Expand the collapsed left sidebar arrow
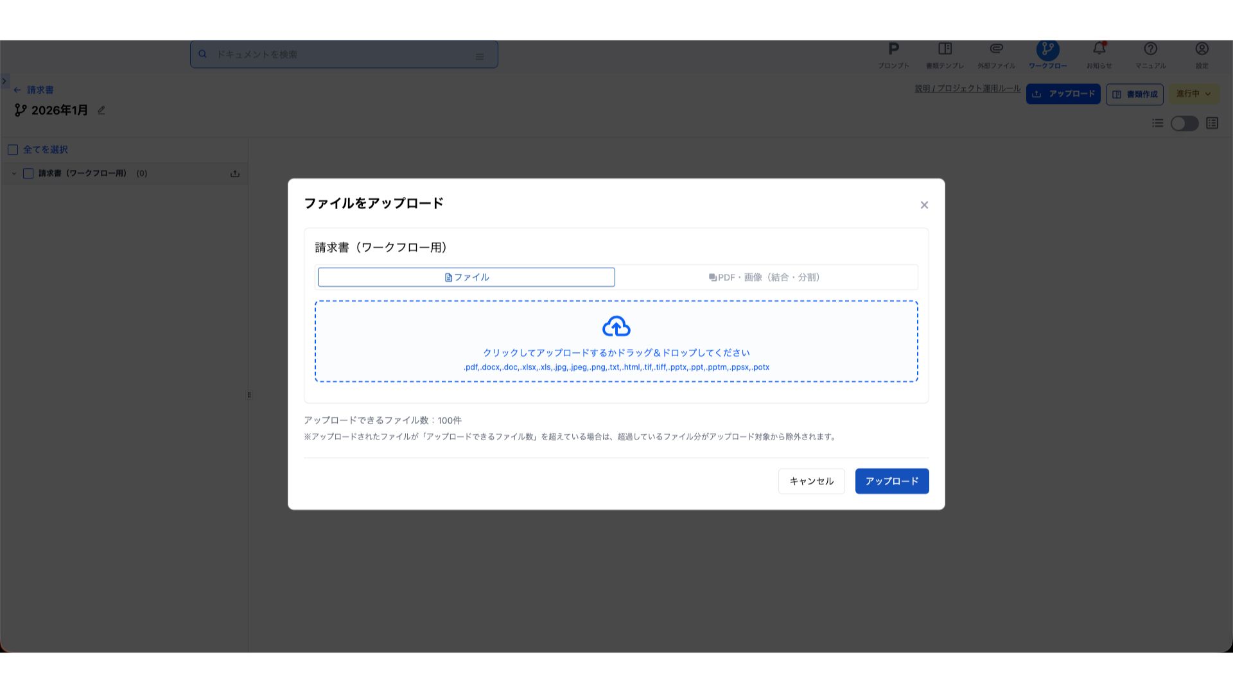Viewport: 1233px width, 693px height. tap(4, 81)
